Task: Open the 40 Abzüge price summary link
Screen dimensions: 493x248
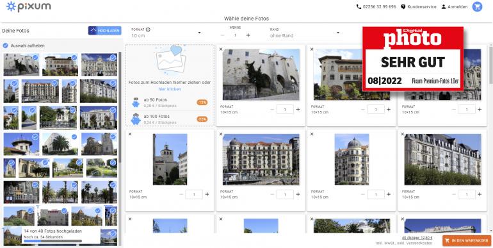Action: click(x=417, y=238)
